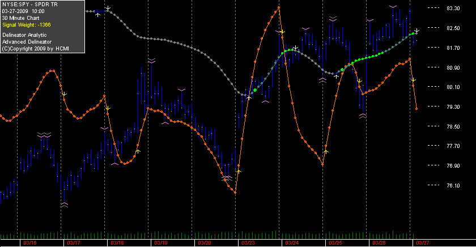476x247 pixels.
Task: Click the yellow down arrow near 80.10 level
Action: click(x=414, y=80)
